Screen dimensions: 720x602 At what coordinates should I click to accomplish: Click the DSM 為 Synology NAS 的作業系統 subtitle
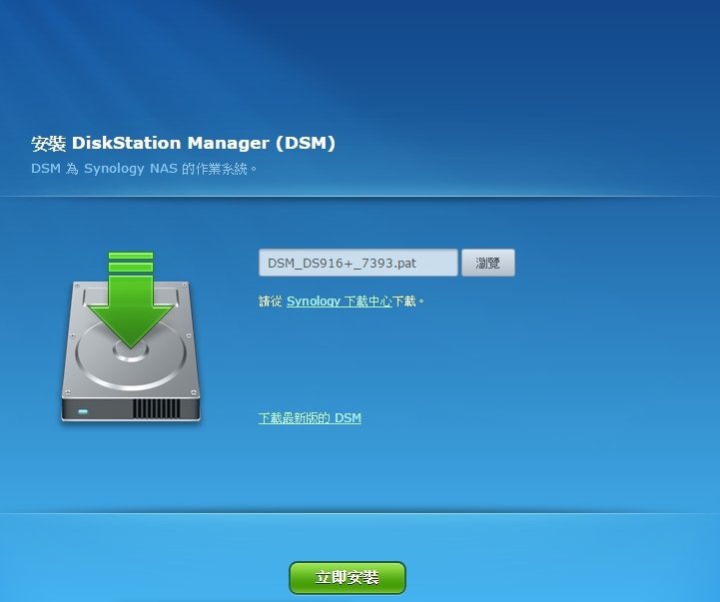(x=144, y=169)
